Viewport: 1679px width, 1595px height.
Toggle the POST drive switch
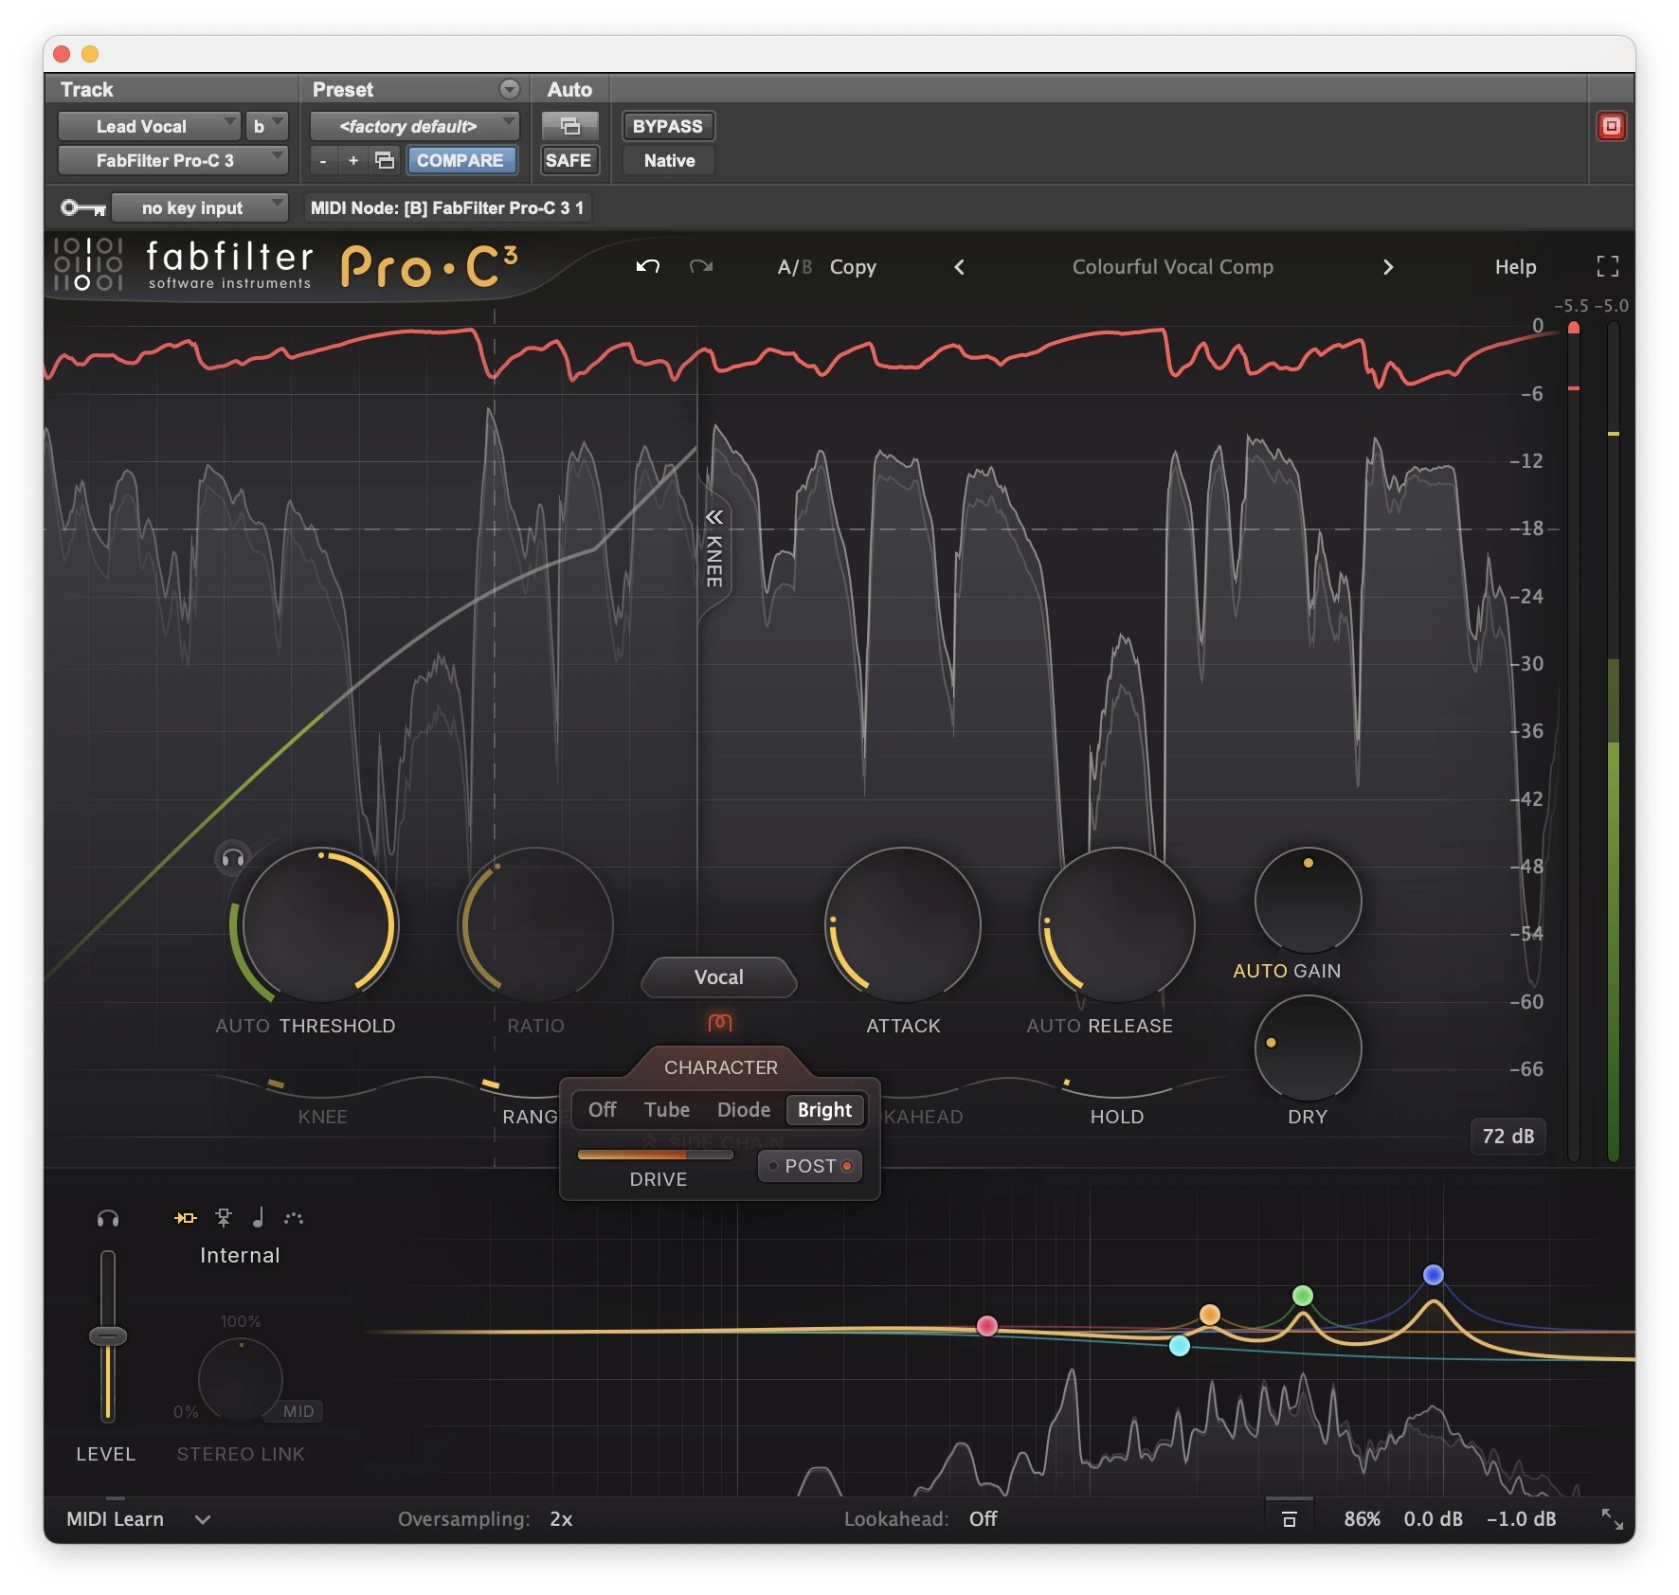(x=810, y=1166)
